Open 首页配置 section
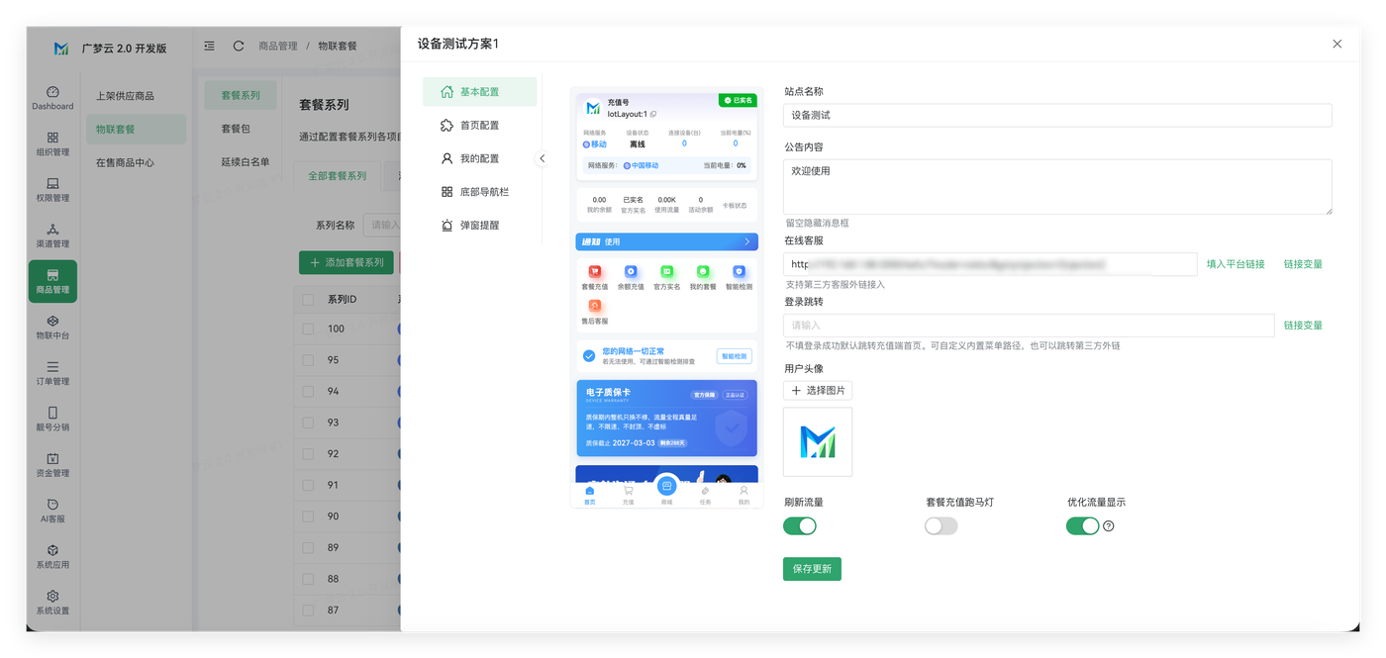The height and width of the screenshot is (658, 1386). (479, 126)
